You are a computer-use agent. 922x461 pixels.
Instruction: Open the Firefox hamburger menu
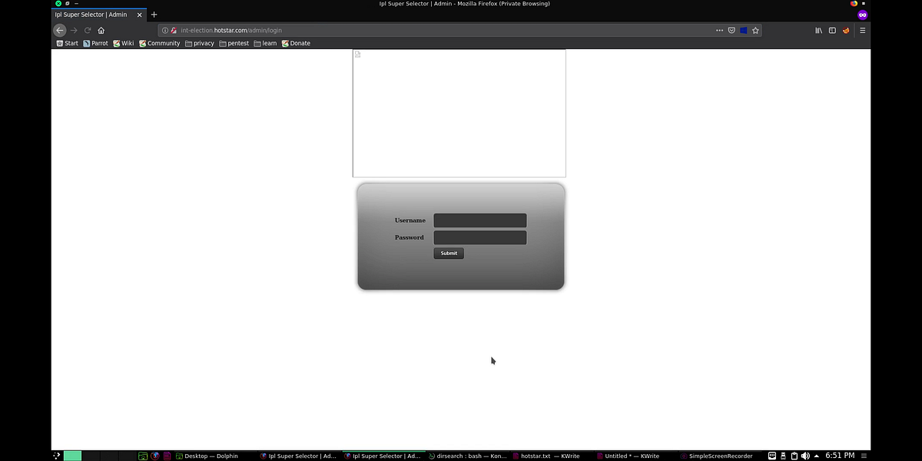(x=862, y=30)
